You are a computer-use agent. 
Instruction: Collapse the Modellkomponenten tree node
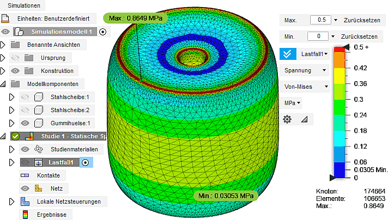[x=4, y=84]
